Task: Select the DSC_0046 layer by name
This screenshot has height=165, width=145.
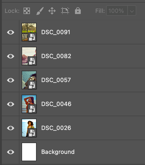Action: pos(56,104)
